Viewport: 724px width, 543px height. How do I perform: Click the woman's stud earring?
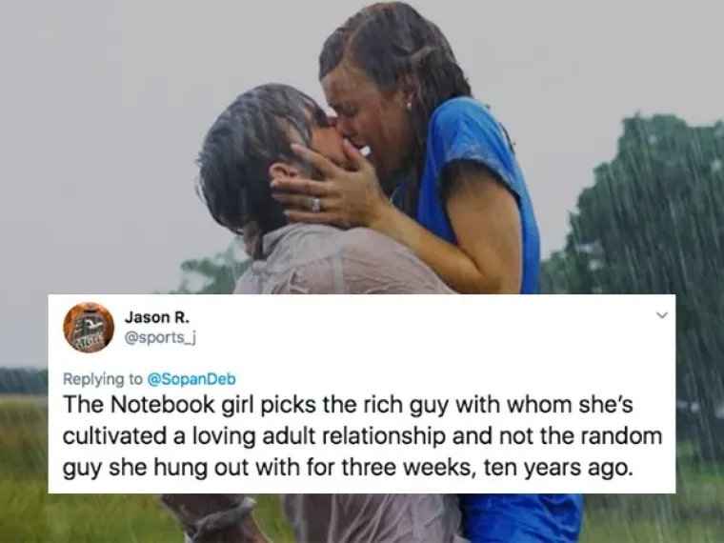(x=409, y=106)
